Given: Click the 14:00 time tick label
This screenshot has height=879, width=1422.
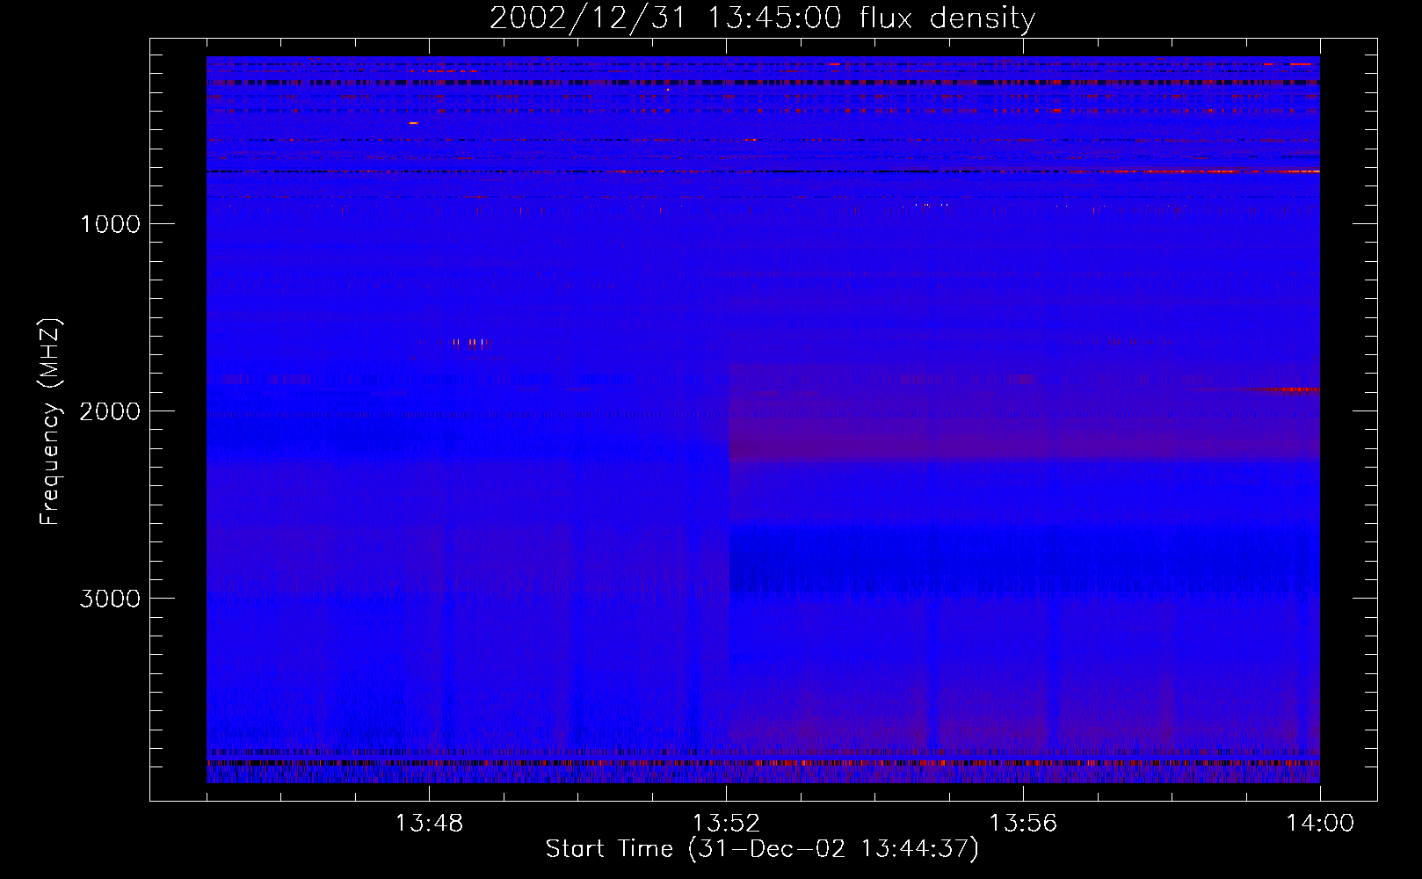Looking at the screenshot, I should point(1320,824).
